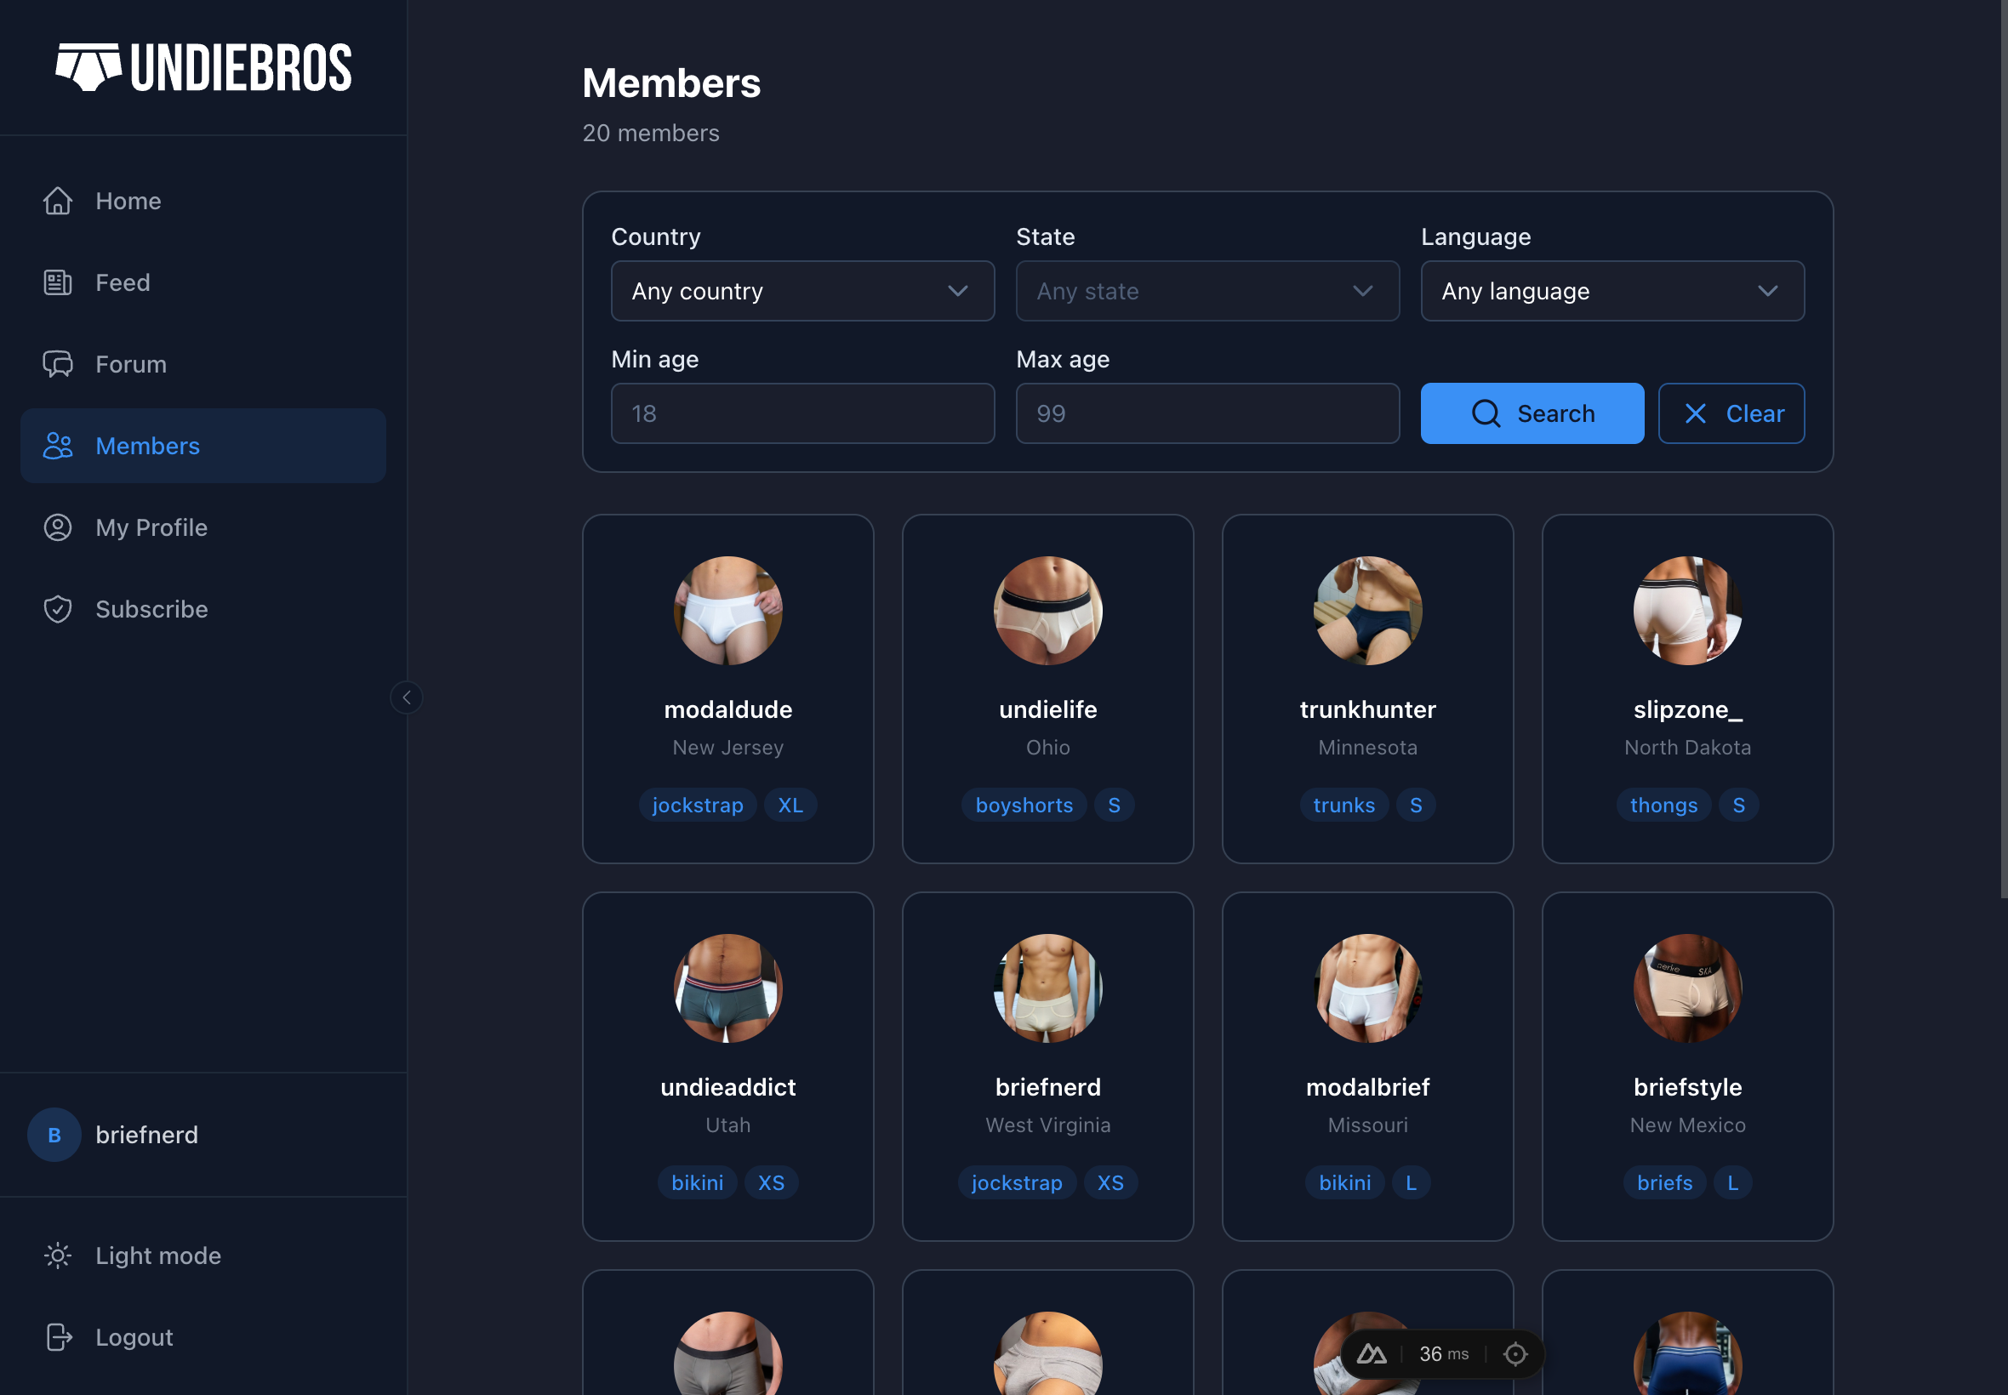Open My Profile avatar icon

pyautogui.click(x=57, y=527)
